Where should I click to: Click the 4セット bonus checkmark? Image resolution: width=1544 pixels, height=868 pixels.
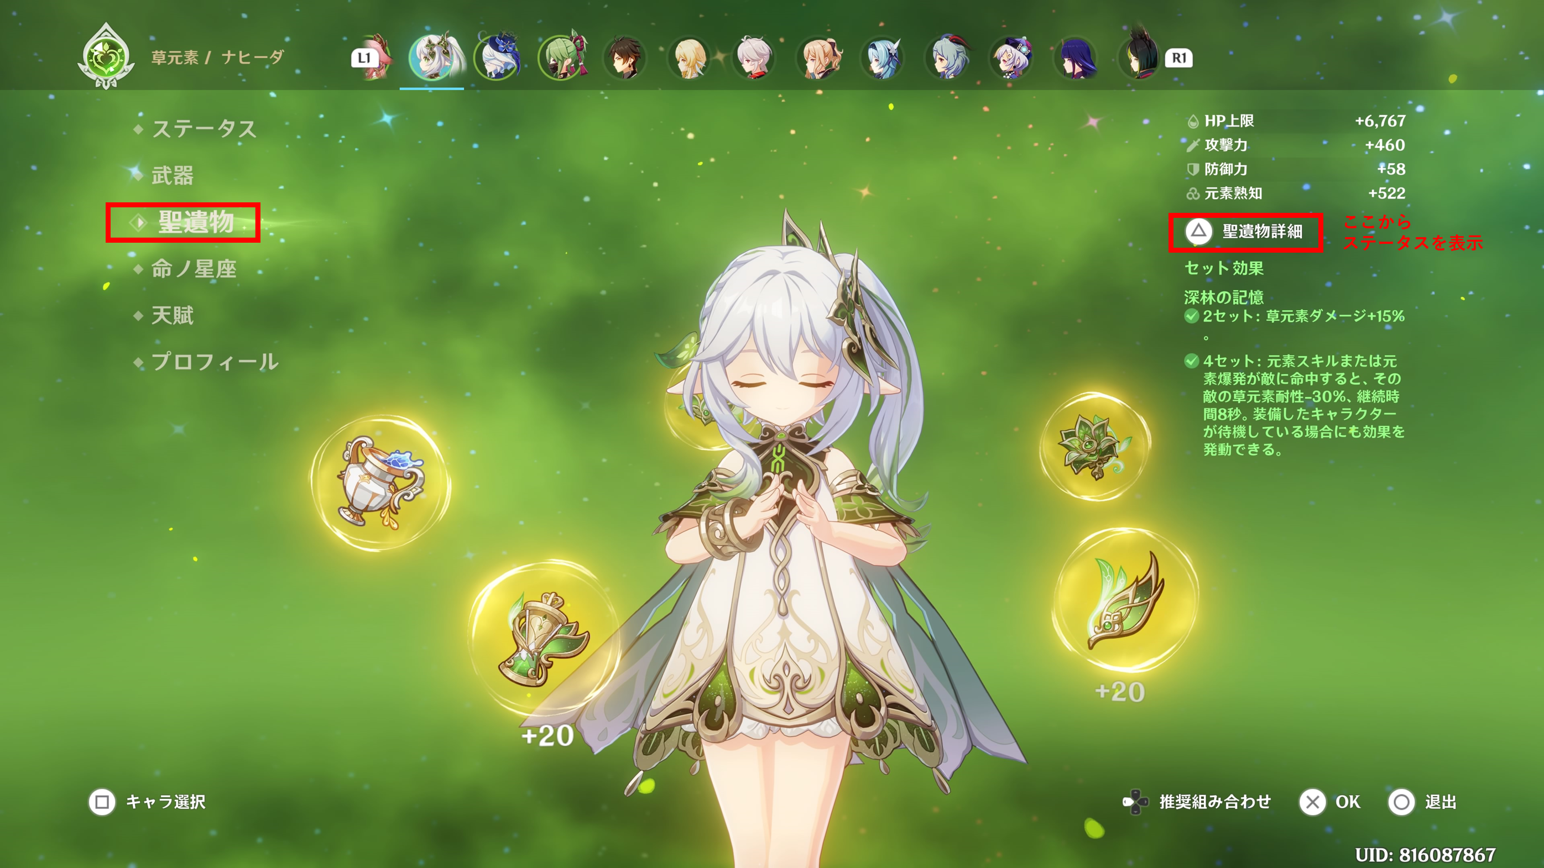point(1192,360)
